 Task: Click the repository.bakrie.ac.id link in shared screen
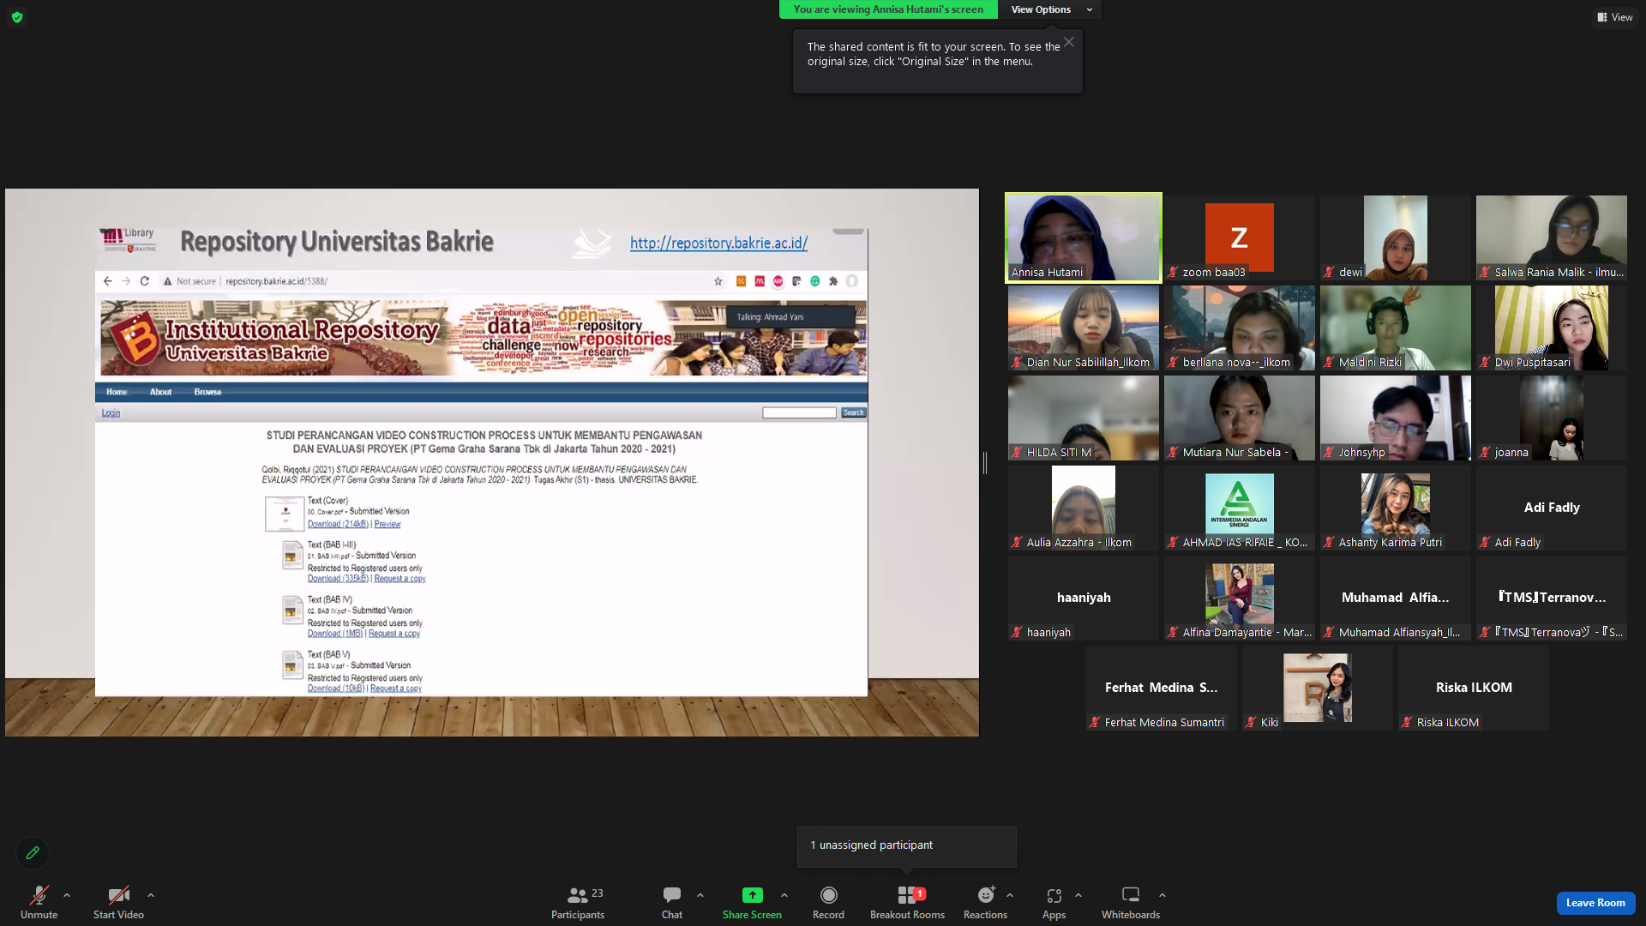pos(718,244)
